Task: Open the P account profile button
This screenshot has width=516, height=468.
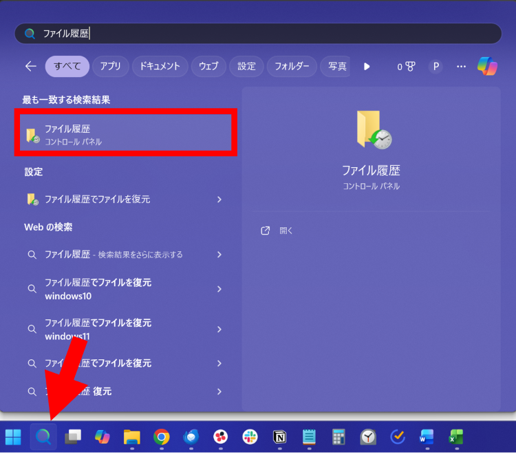Action: 436,67
